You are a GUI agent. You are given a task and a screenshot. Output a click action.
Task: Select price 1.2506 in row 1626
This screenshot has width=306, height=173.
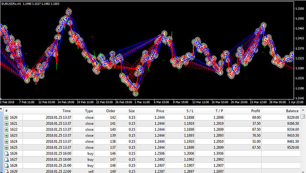pos(160,153)
